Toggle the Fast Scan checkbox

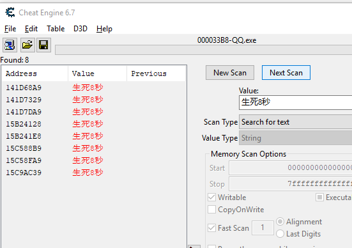tap(211, 228)
